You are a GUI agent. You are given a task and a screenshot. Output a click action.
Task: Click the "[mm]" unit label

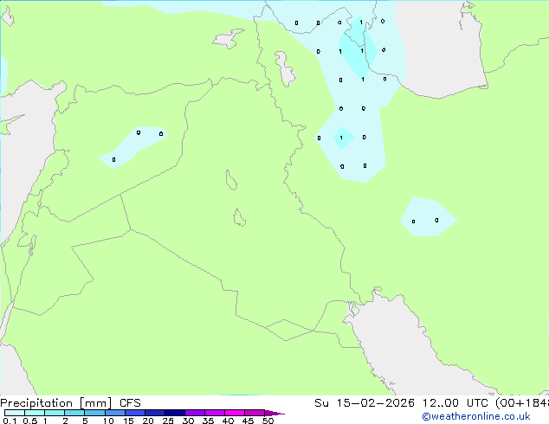point(96,403)
